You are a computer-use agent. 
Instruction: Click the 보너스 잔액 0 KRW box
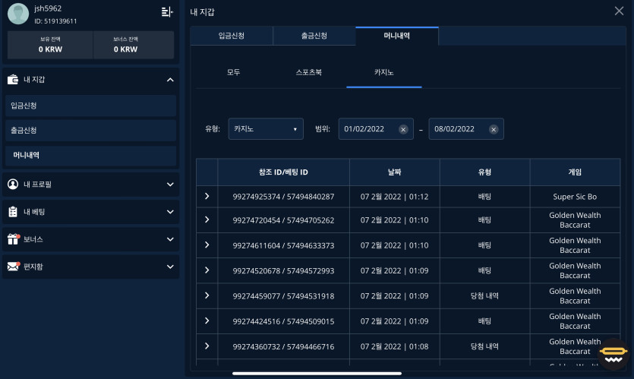point(134,45)
